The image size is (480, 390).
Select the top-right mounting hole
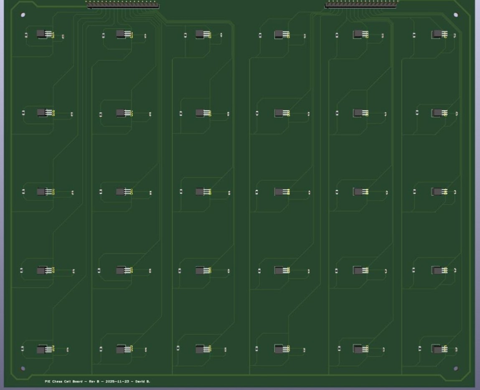click(455, 15)
